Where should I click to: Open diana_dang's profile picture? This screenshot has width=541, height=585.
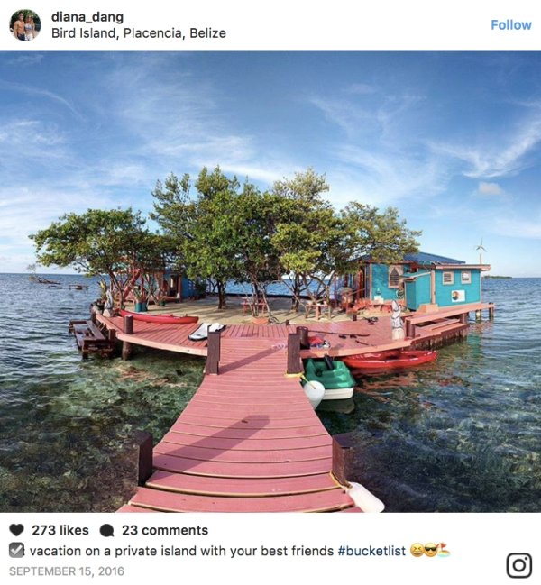click(25, 25)
